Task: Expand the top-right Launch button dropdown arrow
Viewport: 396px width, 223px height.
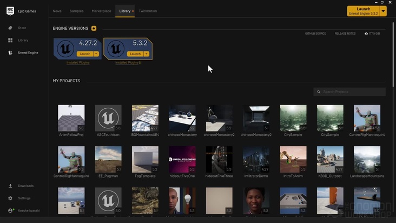Action: click(x=384, y=11)
